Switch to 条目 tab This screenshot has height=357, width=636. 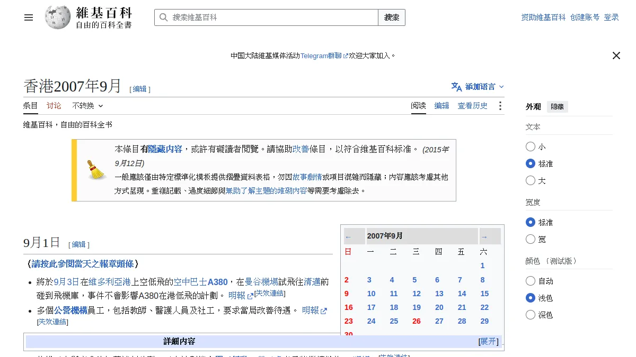coord(31,106)
